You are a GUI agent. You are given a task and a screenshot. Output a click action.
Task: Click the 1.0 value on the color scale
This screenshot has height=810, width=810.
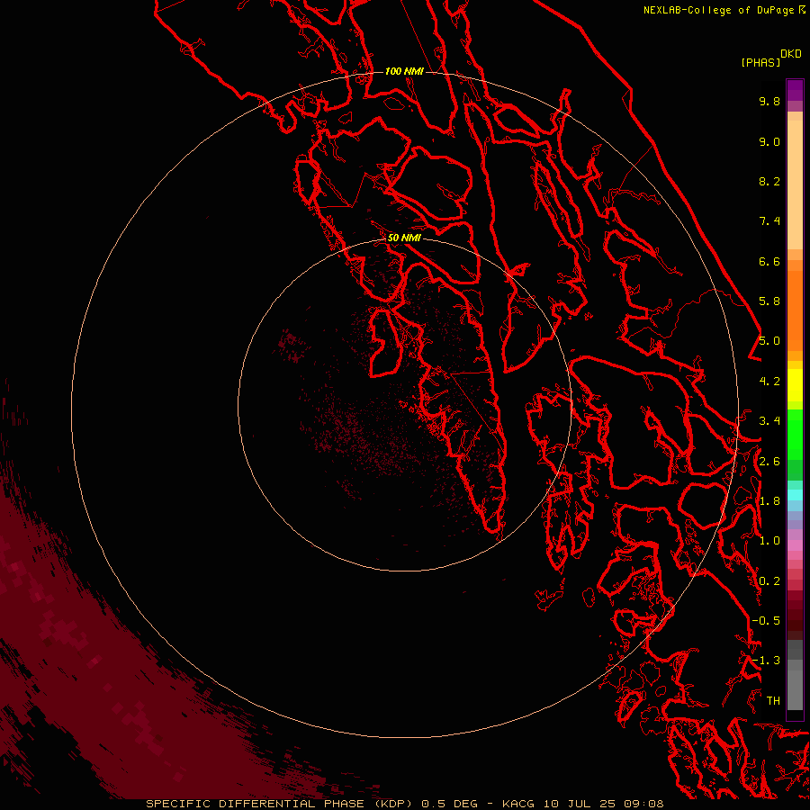pyautogui.click(x=769, y=541)
